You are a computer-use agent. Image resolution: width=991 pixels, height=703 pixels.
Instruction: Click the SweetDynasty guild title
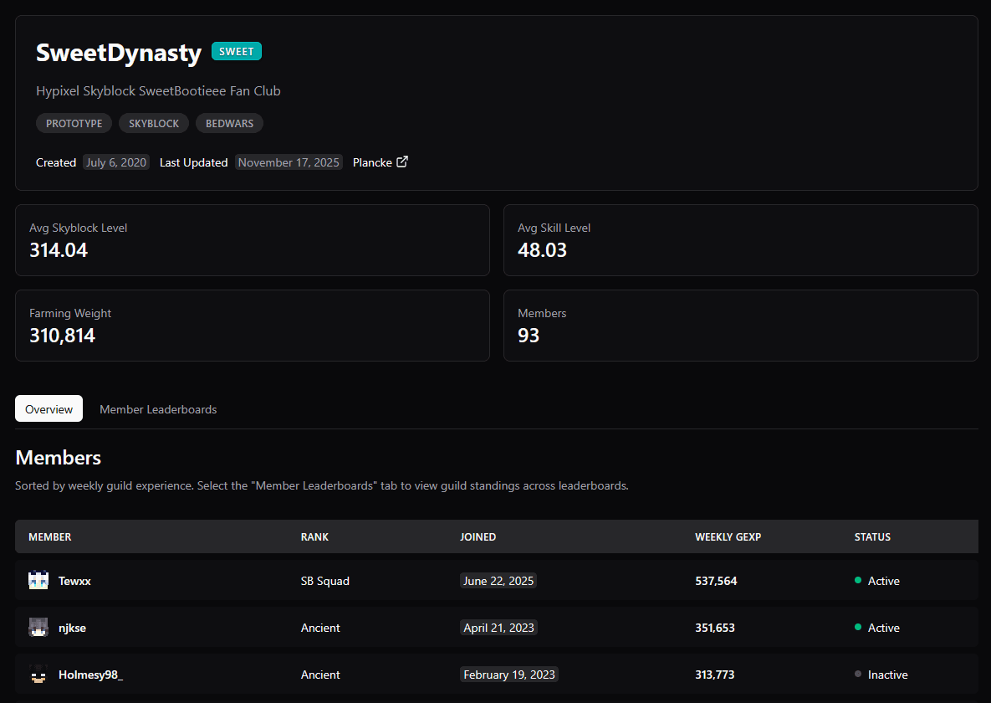pos(119,52)
